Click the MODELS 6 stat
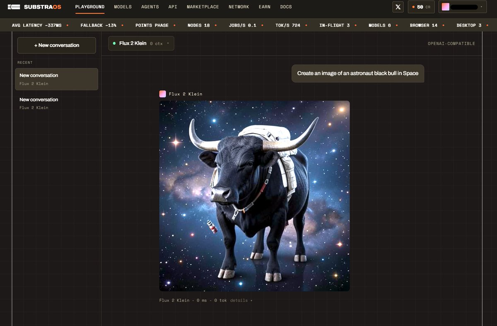Viewport: 497px width, 326px height. tap(380, 25)
